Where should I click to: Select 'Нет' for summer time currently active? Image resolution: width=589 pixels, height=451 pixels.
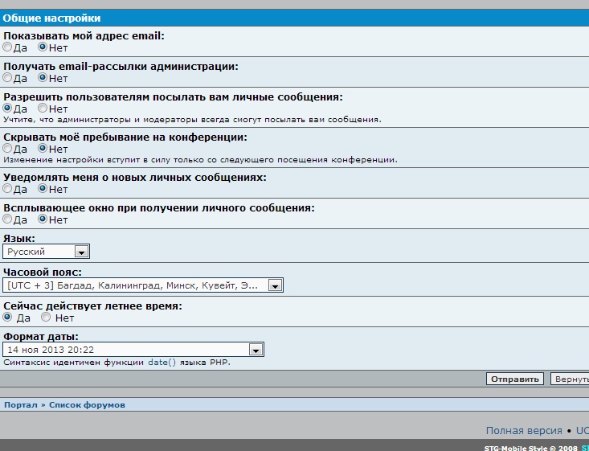tap(46, 318)
